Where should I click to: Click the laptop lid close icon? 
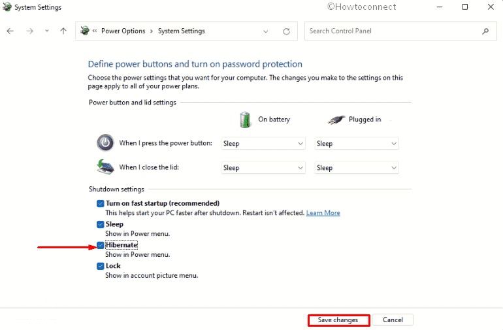point(105,167)
